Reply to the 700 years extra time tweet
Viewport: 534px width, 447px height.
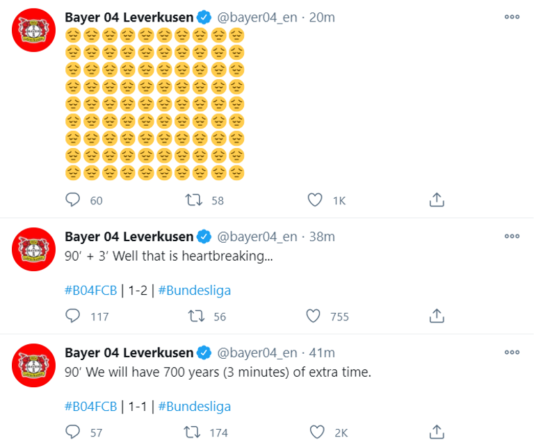[x=73, y=432]
